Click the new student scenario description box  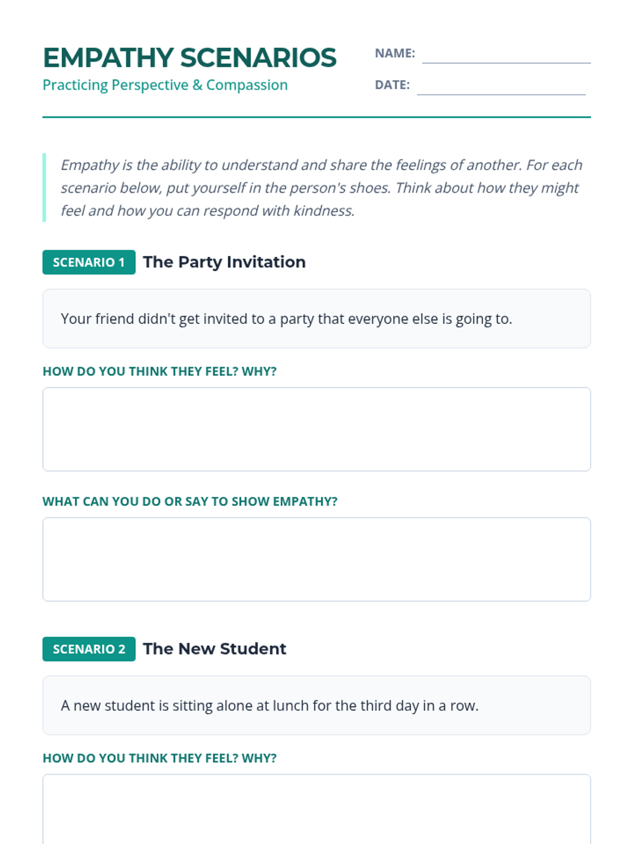click(x=316, y=705)
